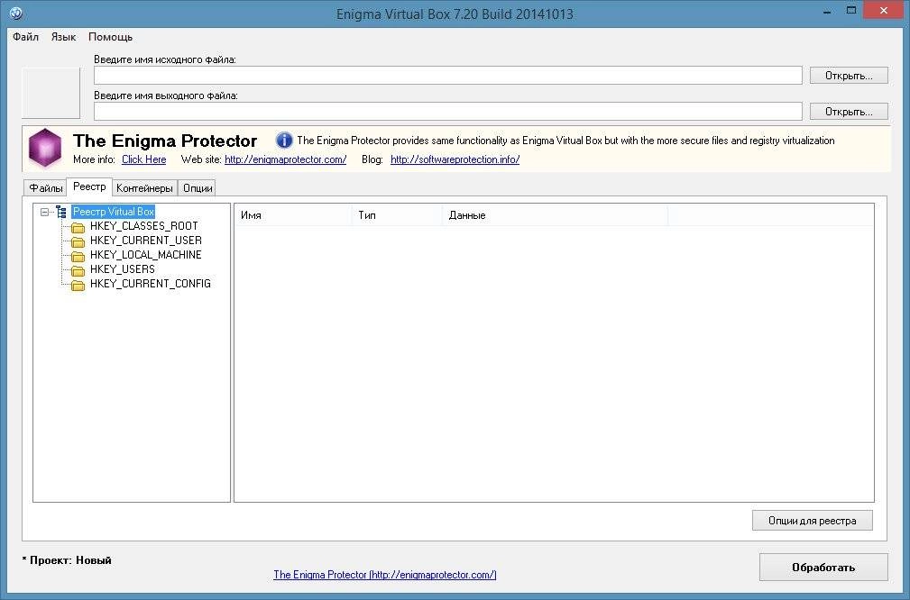Click the bottom The Enigma Protector link
This screenshot has width=910, height=600.
[385, 575]
